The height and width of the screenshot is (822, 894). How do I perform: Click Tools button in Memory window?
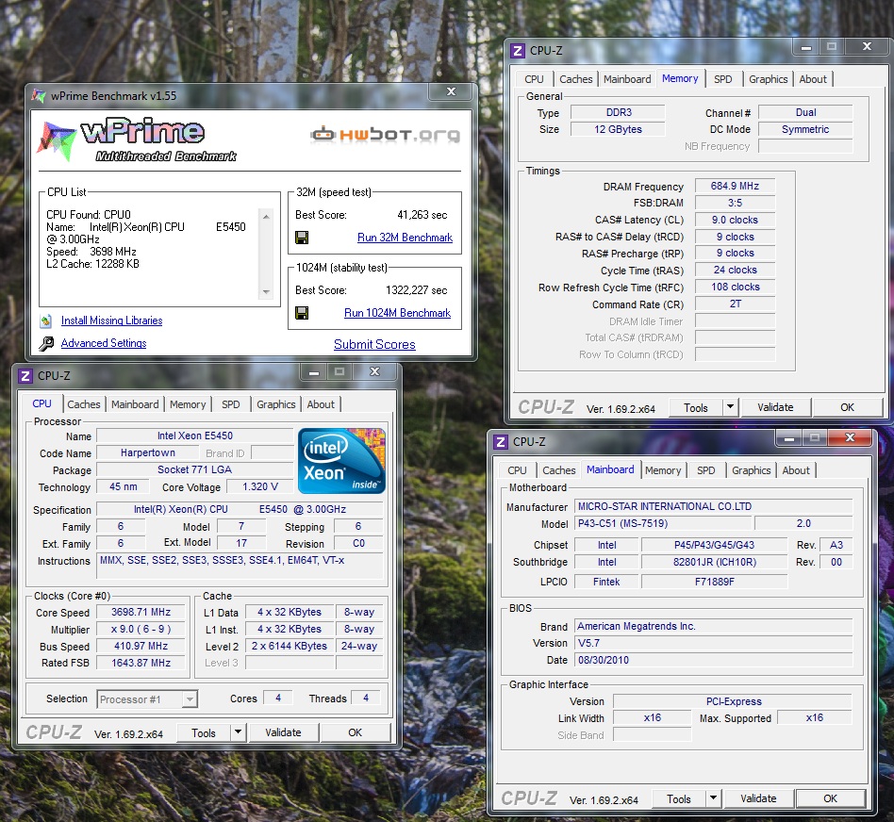pos(696,407)
